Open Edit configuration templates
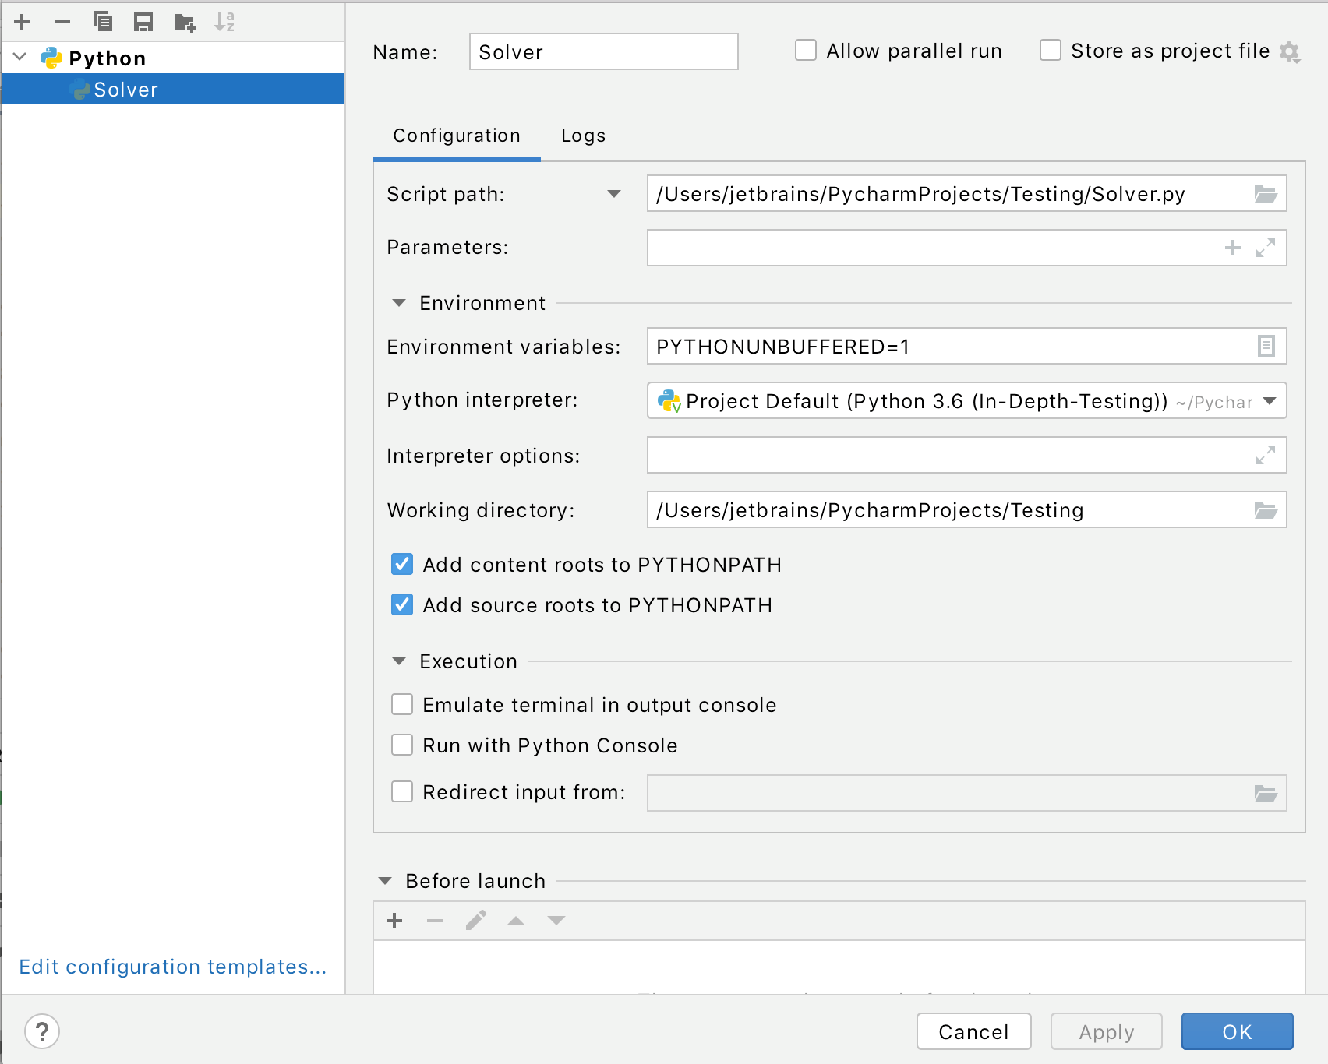1328x1064 pixels. pyautogui.click(x=172, y=967)
